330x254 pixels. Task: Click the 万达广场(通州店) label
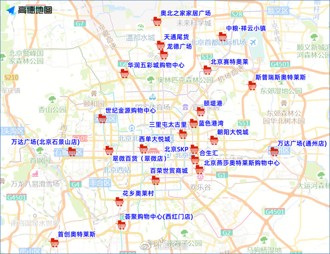pyautogui.click(x=302, y=143)
